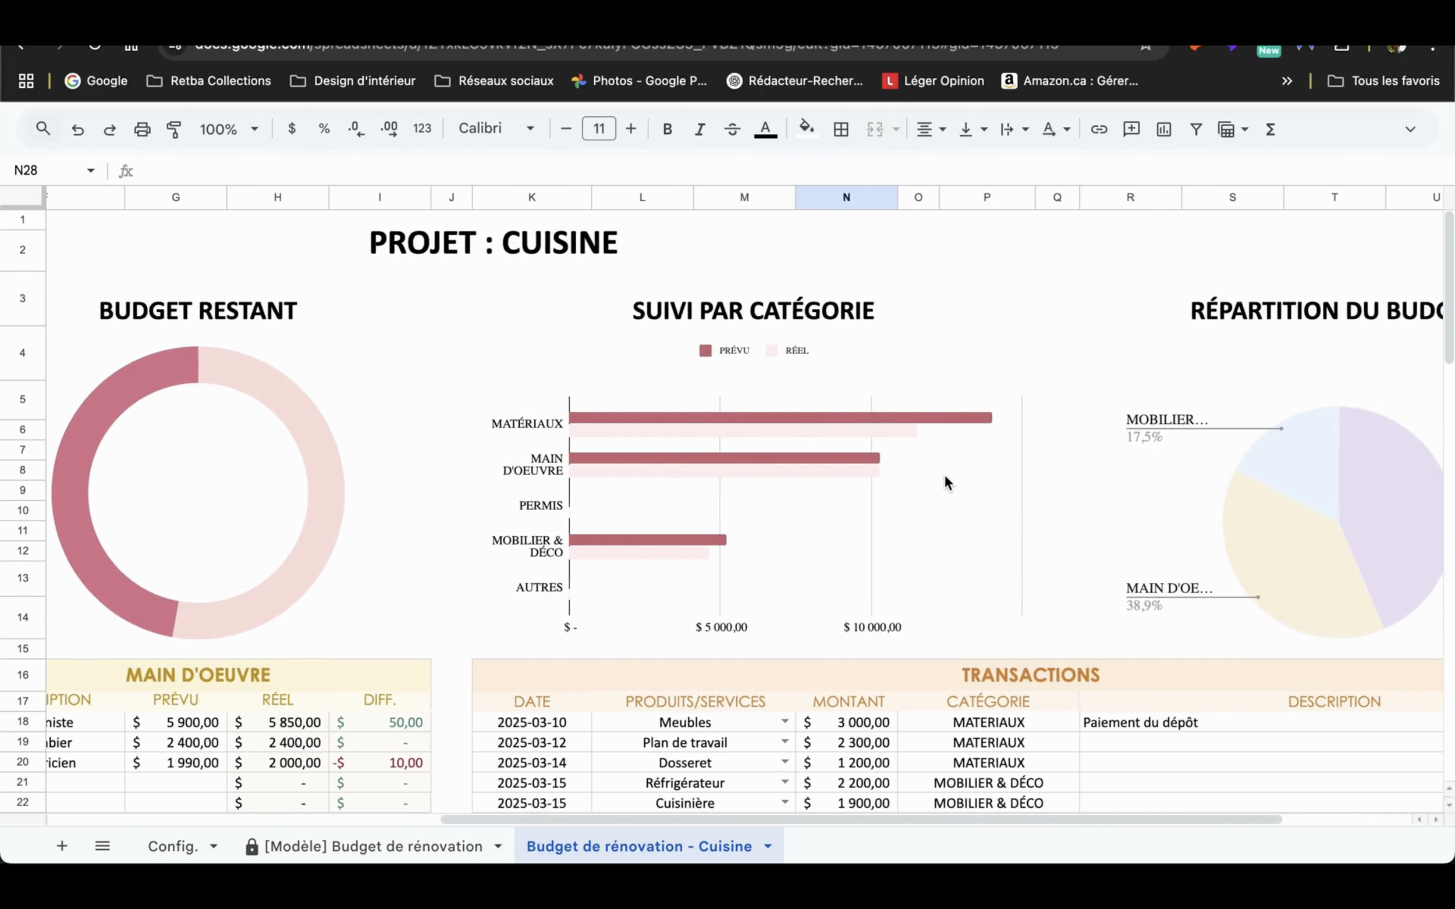The height and width of the screenshot is (909, 1455).
Task: Open the zoom 100% dropdown
Action: tap(229, 129)
